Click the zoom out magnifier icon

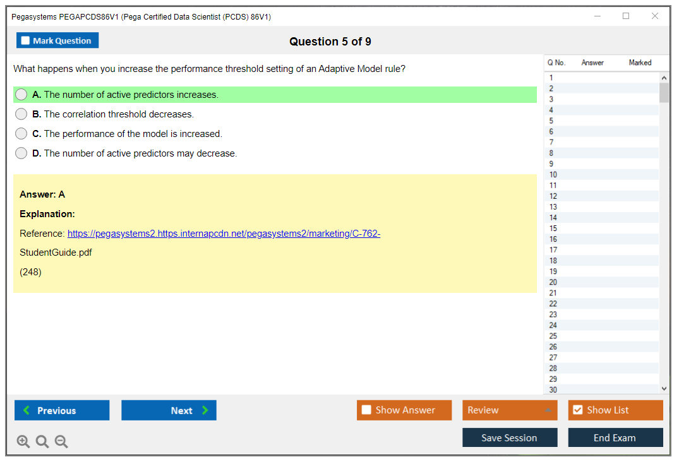pyautogui.click(x=61, y=442)
